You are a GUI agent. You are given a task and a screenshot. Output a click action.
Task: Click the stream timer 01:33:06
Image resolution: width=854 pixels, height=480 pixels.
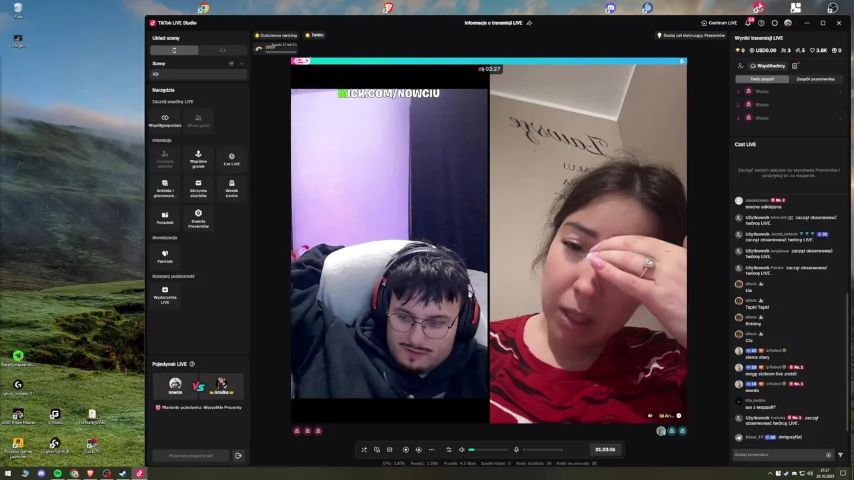click(605, 449)
